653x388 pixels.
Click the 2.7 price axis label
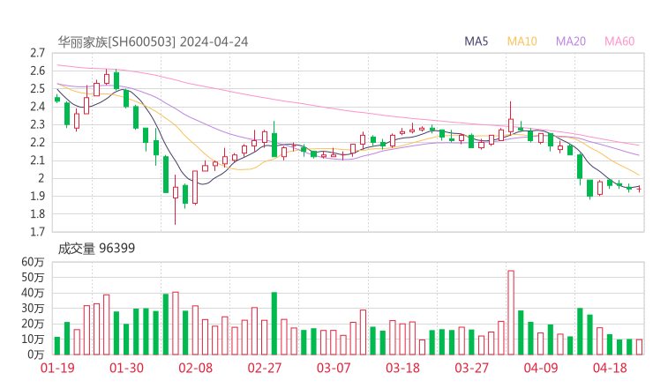[37, 53]
